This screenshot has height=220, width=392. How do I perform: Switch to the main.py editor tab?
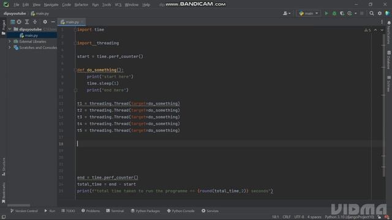click(71, 22)
